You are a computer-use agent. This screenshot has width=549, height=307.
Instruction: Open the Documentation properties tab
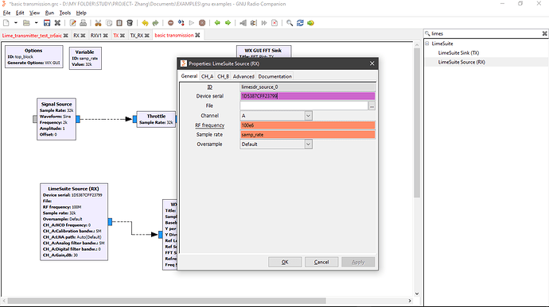tap(274, 76)
